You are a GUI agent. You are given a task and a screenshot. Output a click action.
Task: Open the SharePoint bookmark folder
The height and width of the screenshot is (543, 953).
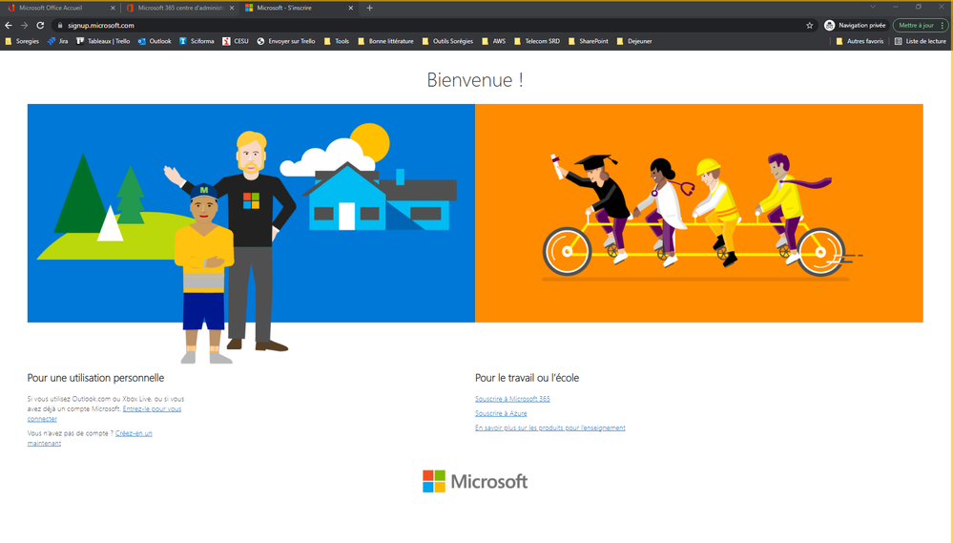(588, 41)
